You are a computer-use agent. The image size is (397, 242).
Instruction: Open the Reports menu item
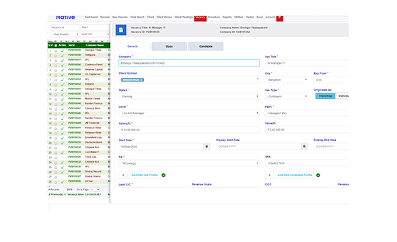227,17
